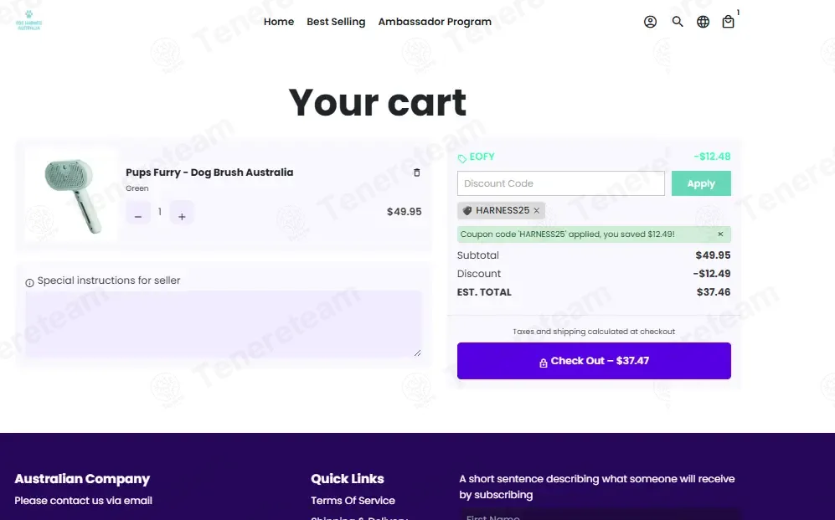Image resolution: width=835 pixels, height=520 pixels.
Task: Click the EOFY -$12.48 saving amount
Action: 712,157
